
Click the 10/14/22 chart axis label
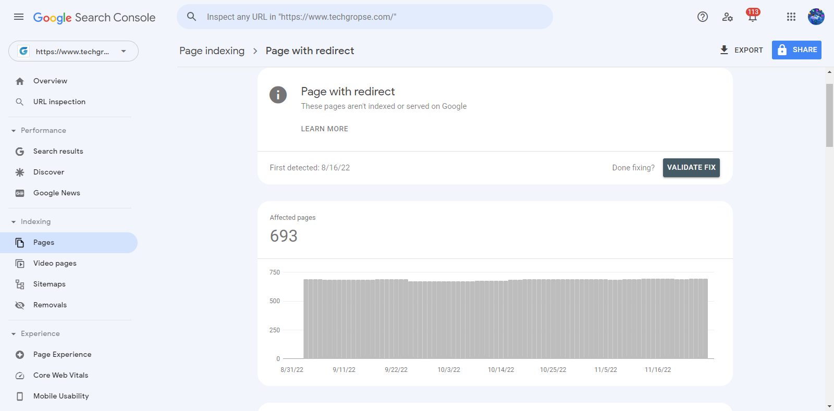point(501,370)
